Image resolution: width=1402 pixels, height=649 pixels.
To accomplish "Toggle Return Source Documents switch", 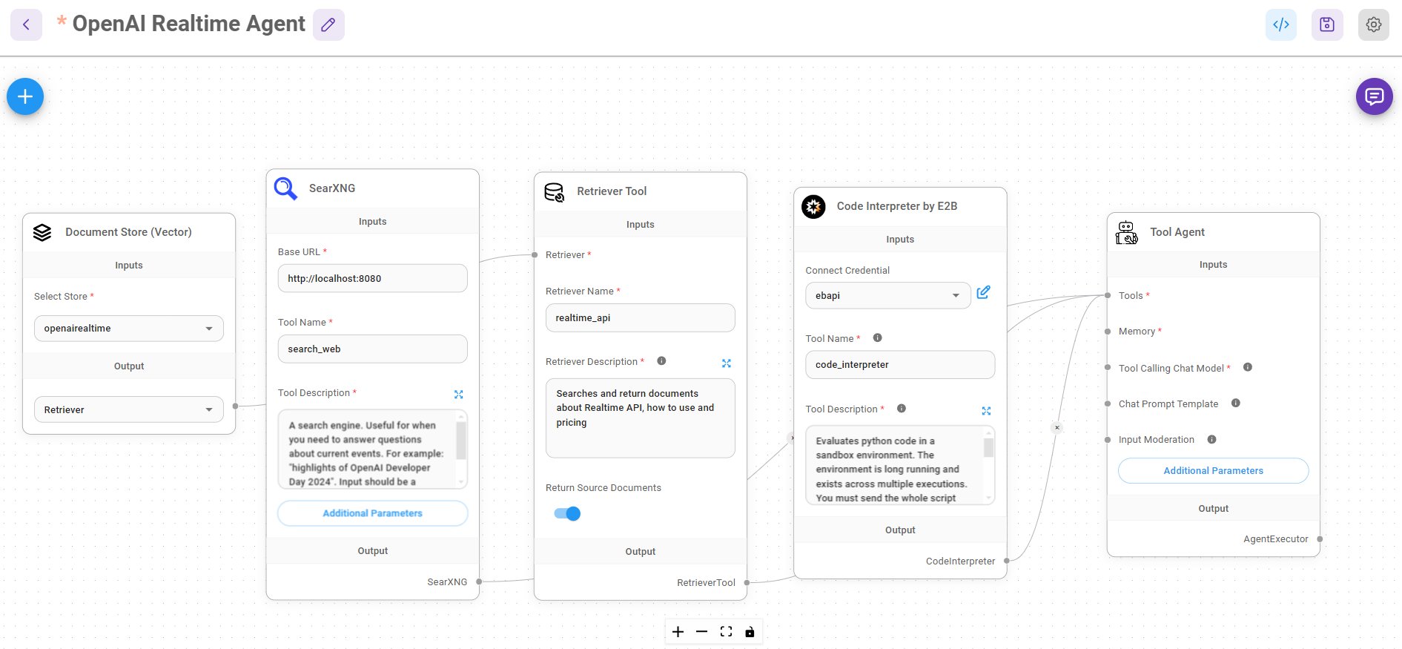I will 567,513.
